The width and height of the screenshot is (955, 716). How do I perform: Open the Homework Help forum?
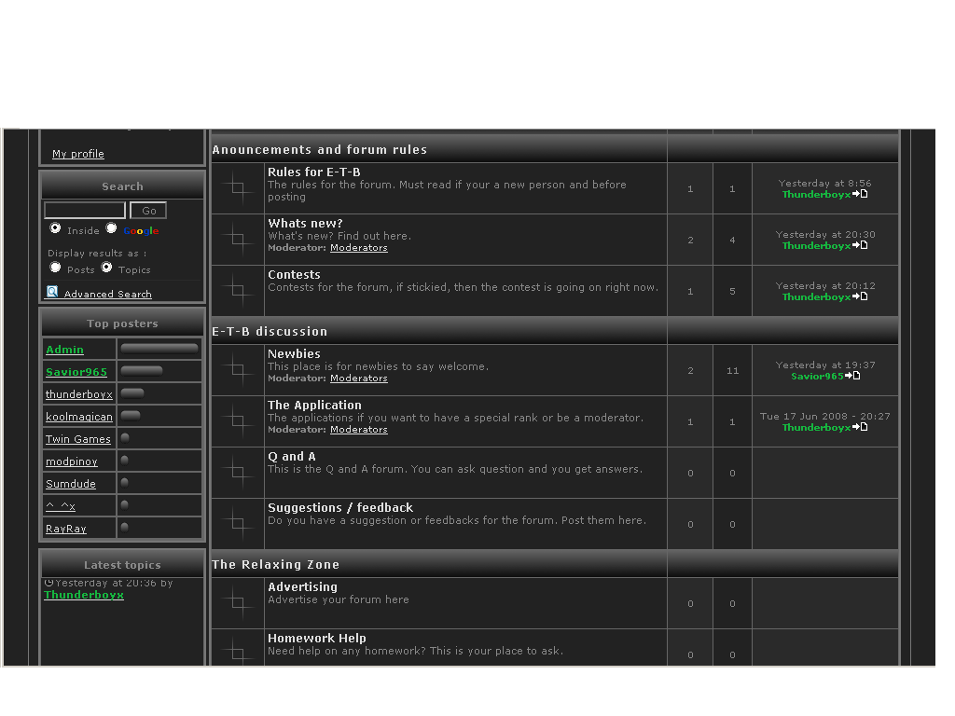tap(317, 638)
